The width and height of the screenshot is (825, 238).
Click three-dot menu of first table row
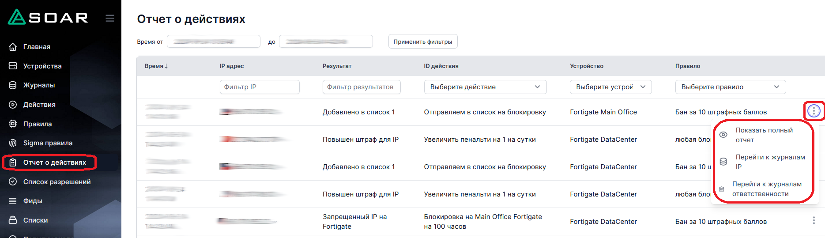tap(814, 111)
